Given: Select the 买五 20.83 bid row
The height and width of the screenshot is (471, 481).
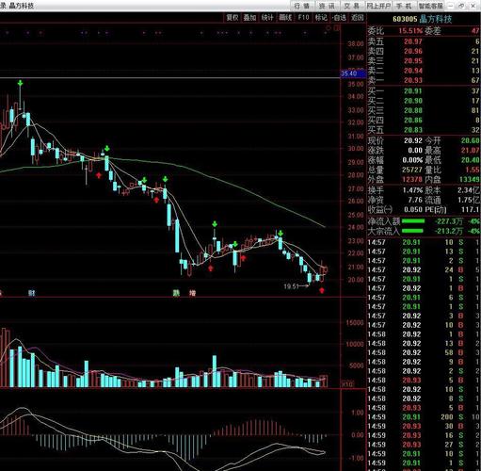Looking at the screenshot, I should click(424, 130).
